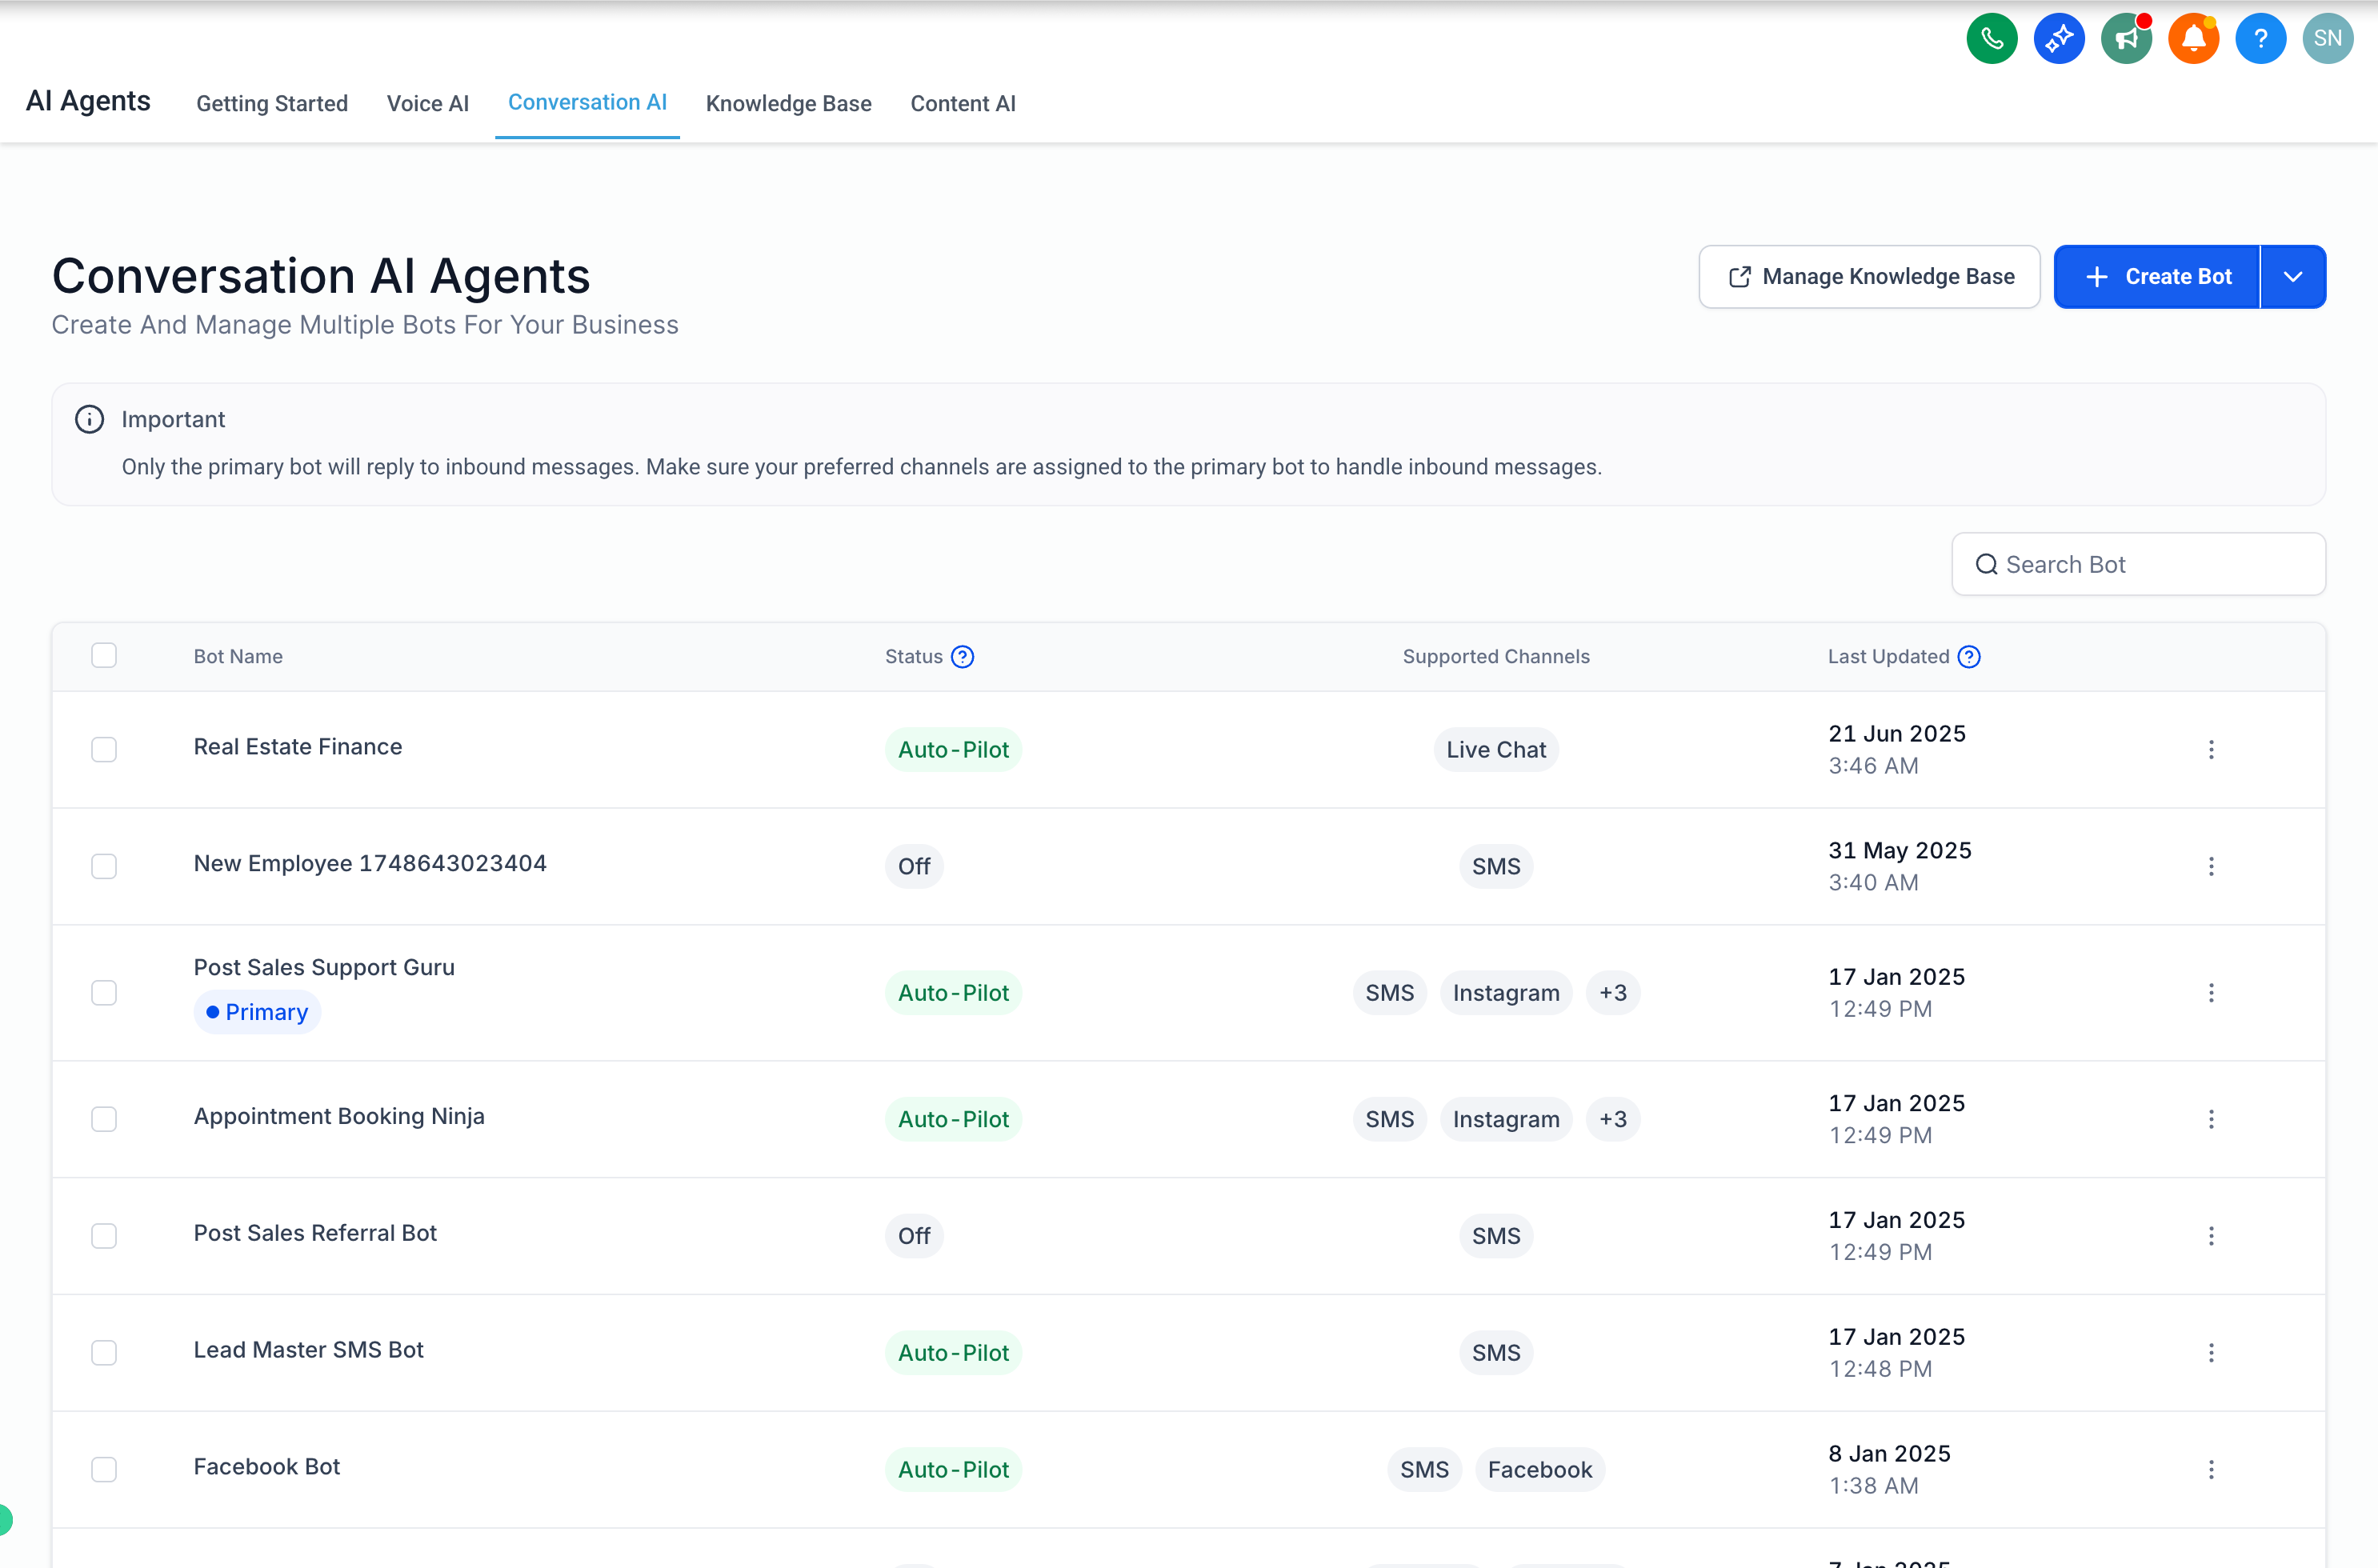Expand the Create Bot dropdown arrow
2378x1568 pixels.
[2293, 277]
